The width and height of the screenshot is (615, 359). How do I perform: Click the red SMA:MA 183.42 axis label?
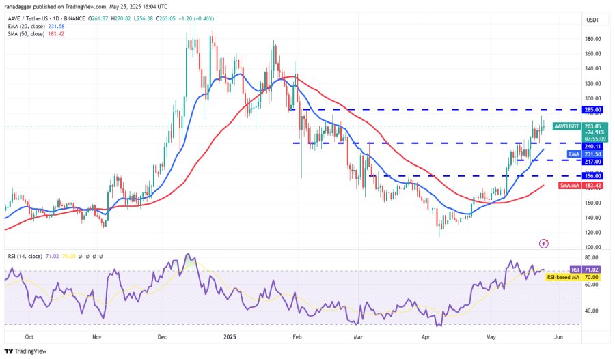coord(580,186)
